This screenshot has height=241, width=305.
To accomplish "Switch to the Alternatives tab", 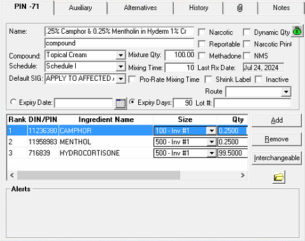I will [140, 8].
